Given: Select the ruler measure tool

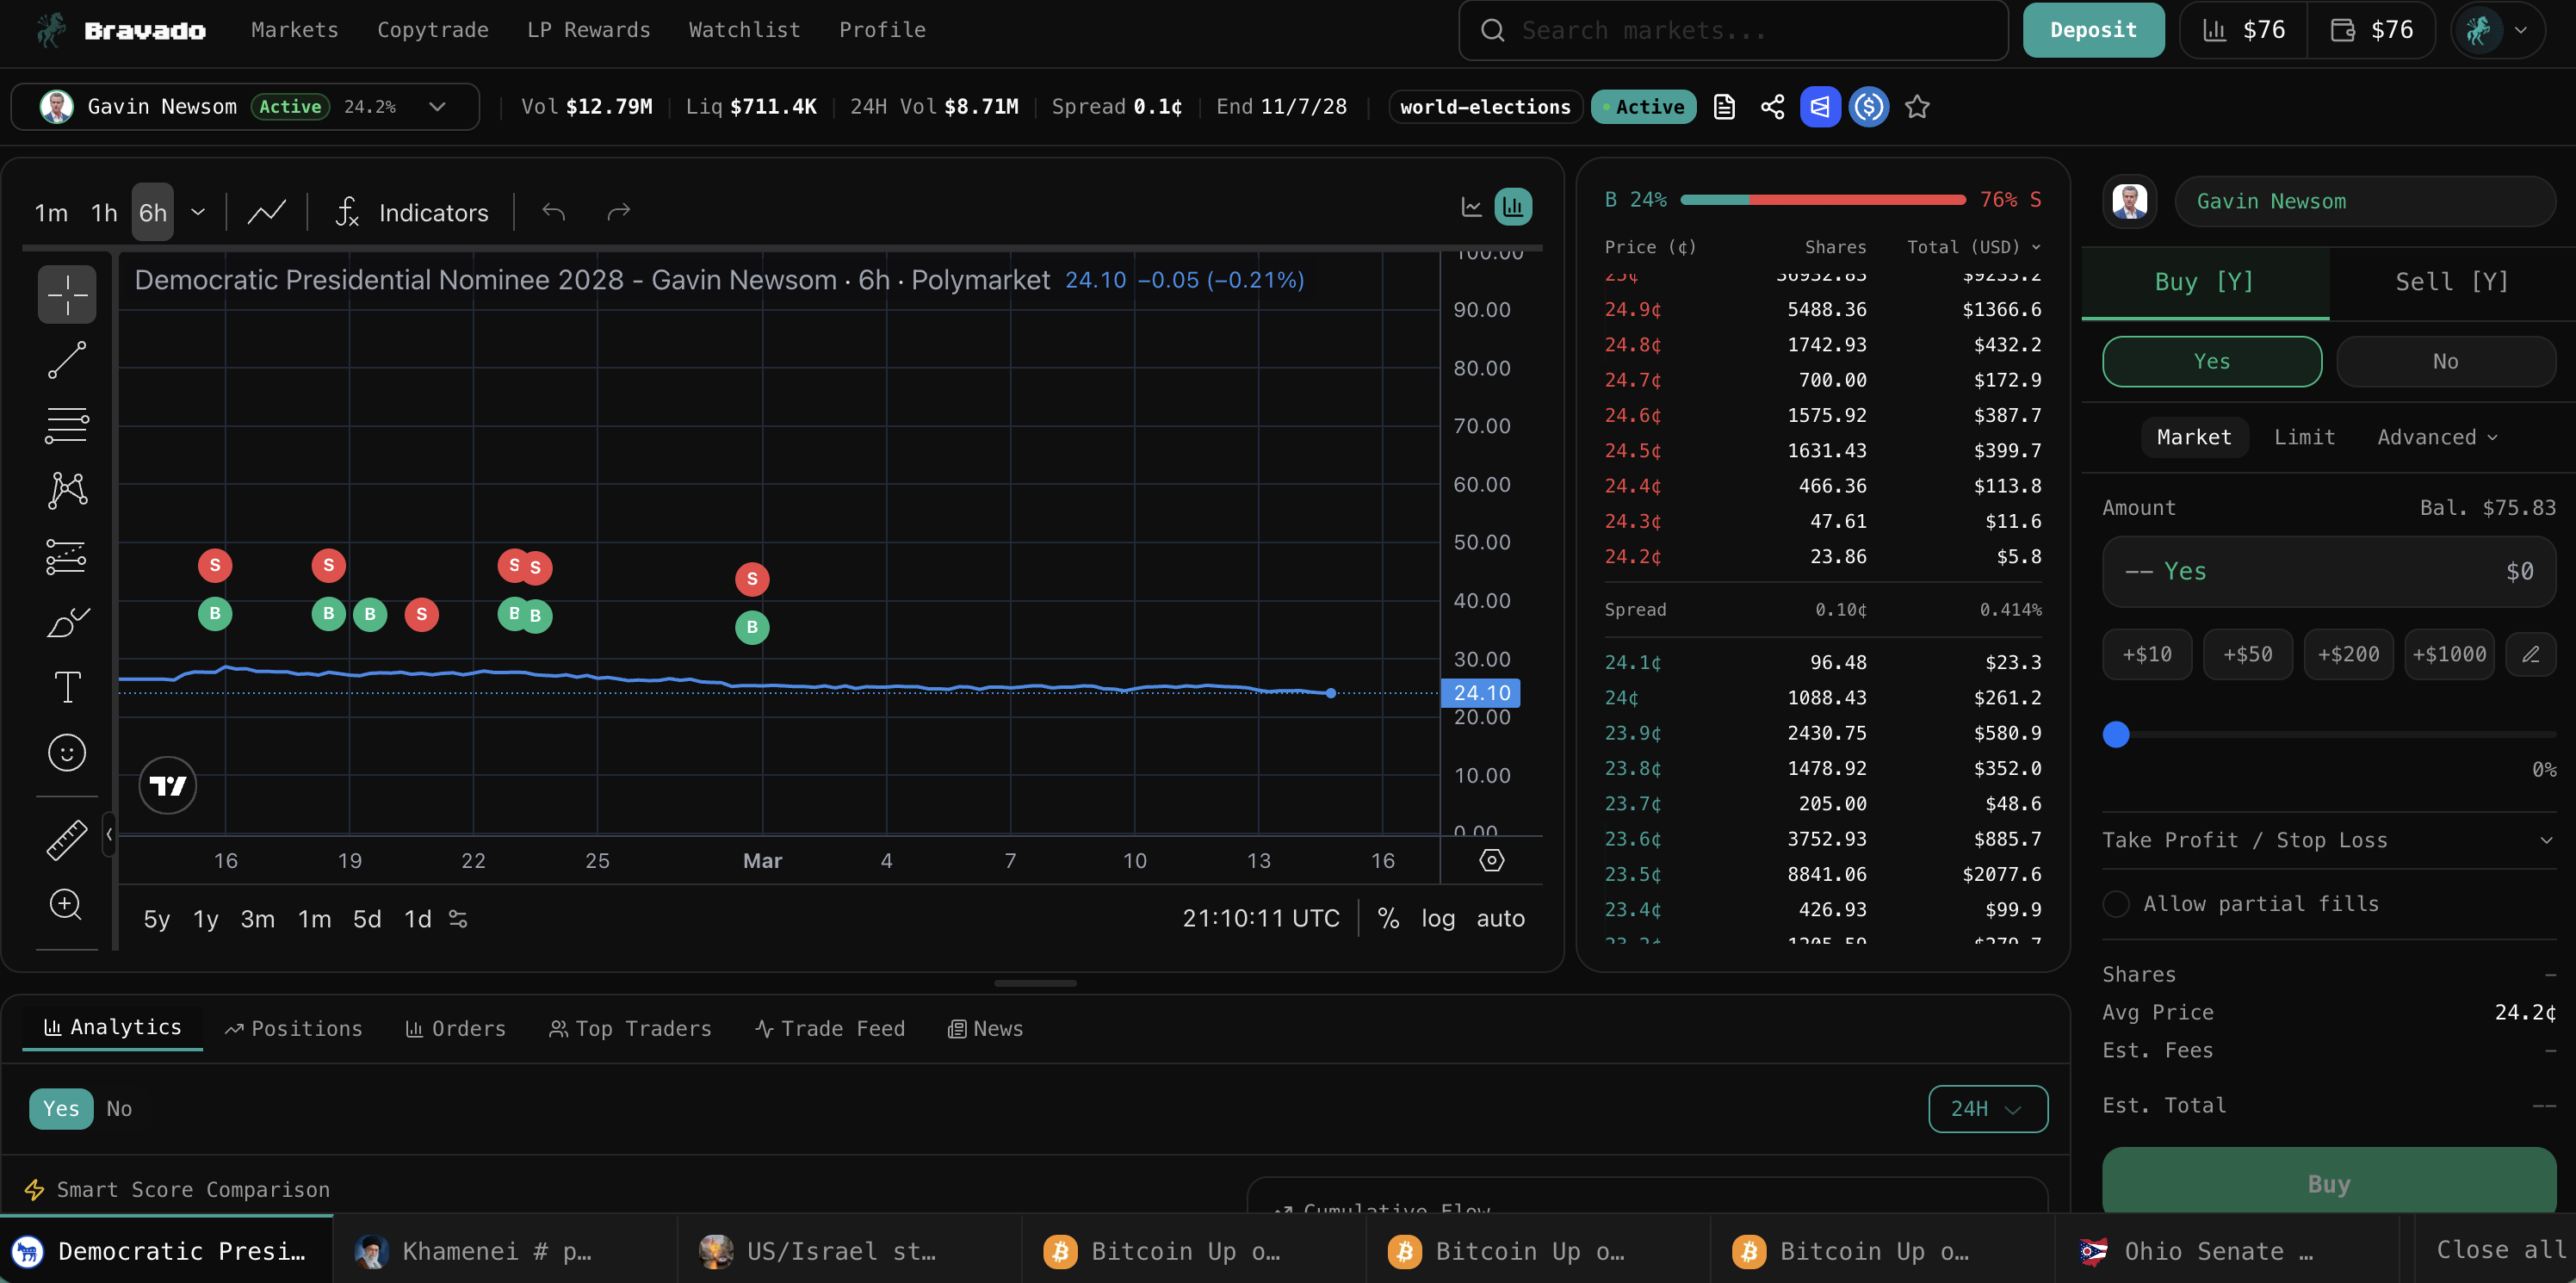Looking at the screenshot, I should pos(67,839).
